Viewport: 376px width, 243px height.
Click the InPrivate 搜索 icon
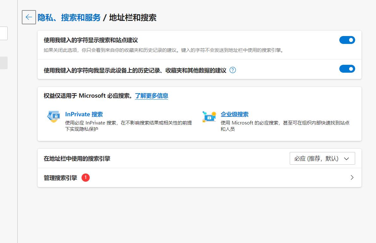(x=53, y=117)
